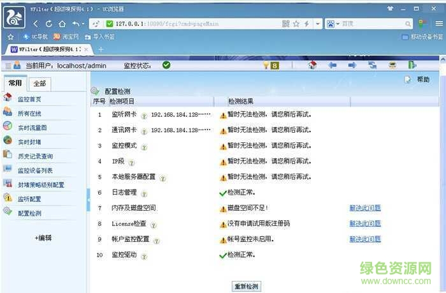The height and width of the screenshot is (293, 446).
Task: Bookmark page with star in address bar
Action: point(296,24)
